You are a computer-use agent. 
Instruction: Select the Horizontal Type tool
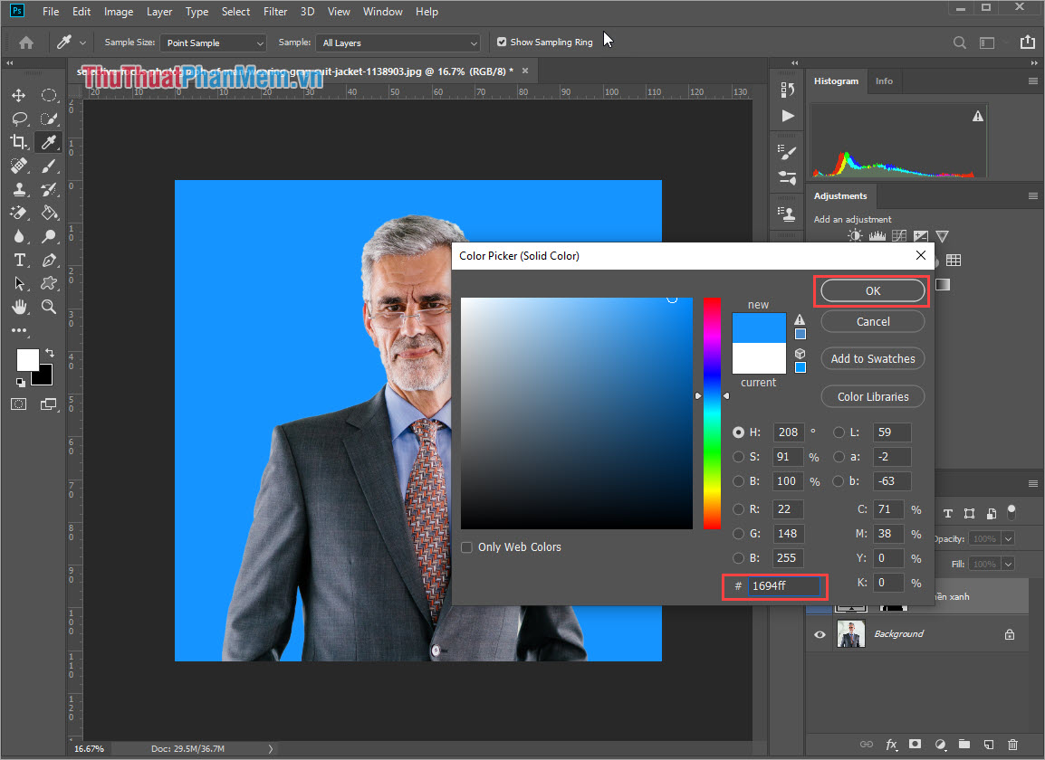tap(19, 260)
